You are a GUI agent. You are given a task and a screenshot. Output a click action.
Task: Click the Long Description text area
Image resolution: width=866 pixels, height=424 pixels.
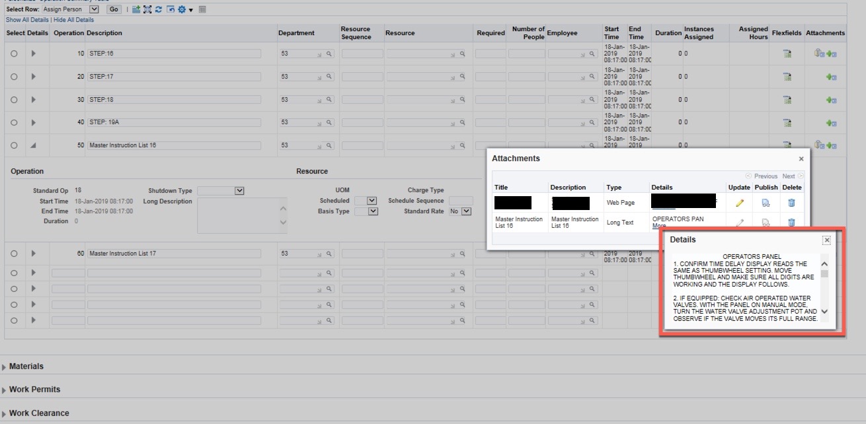tap(242, 215)
